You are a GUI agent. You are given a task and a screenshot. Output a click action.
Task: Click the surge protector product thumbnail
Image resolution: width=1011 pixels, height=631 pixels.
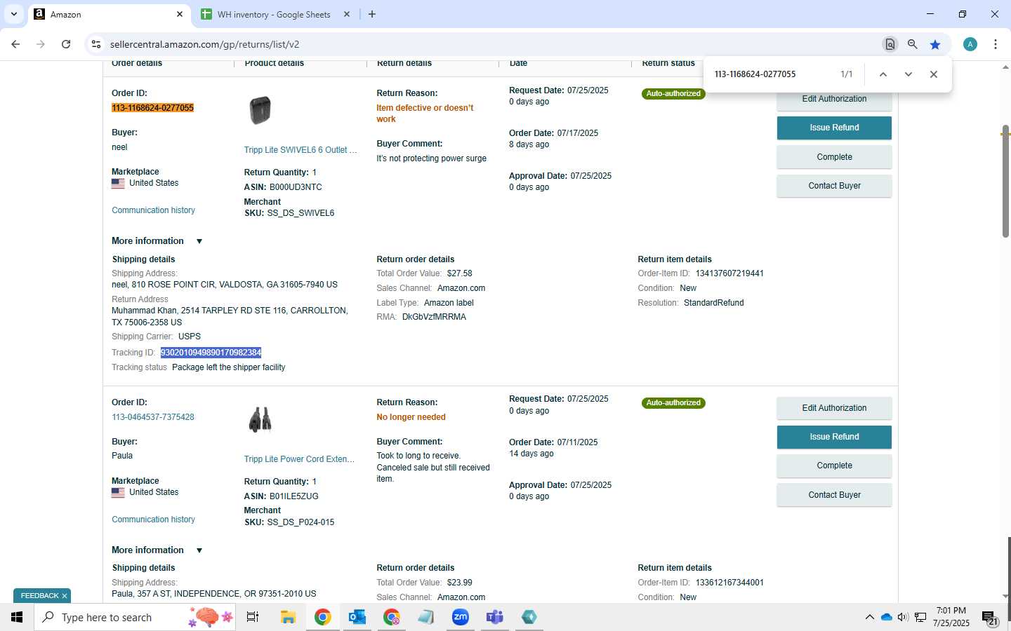[x=260, y=110]
